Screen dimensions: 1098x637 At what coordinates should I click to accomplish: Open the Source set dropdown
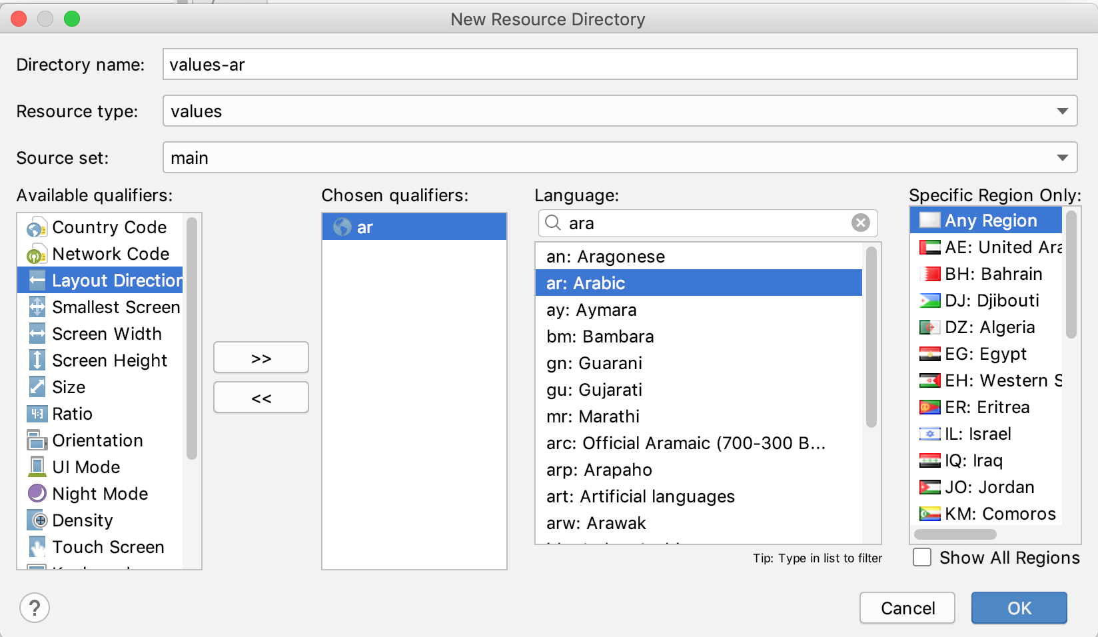point(620,157)
